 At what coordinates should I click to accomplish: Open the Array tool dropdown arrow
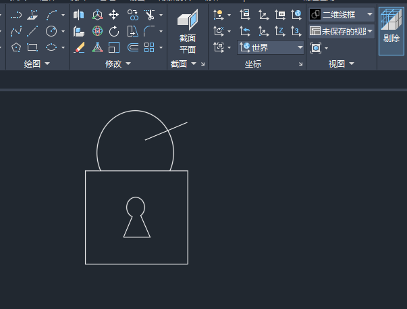(x=161, y=47)
